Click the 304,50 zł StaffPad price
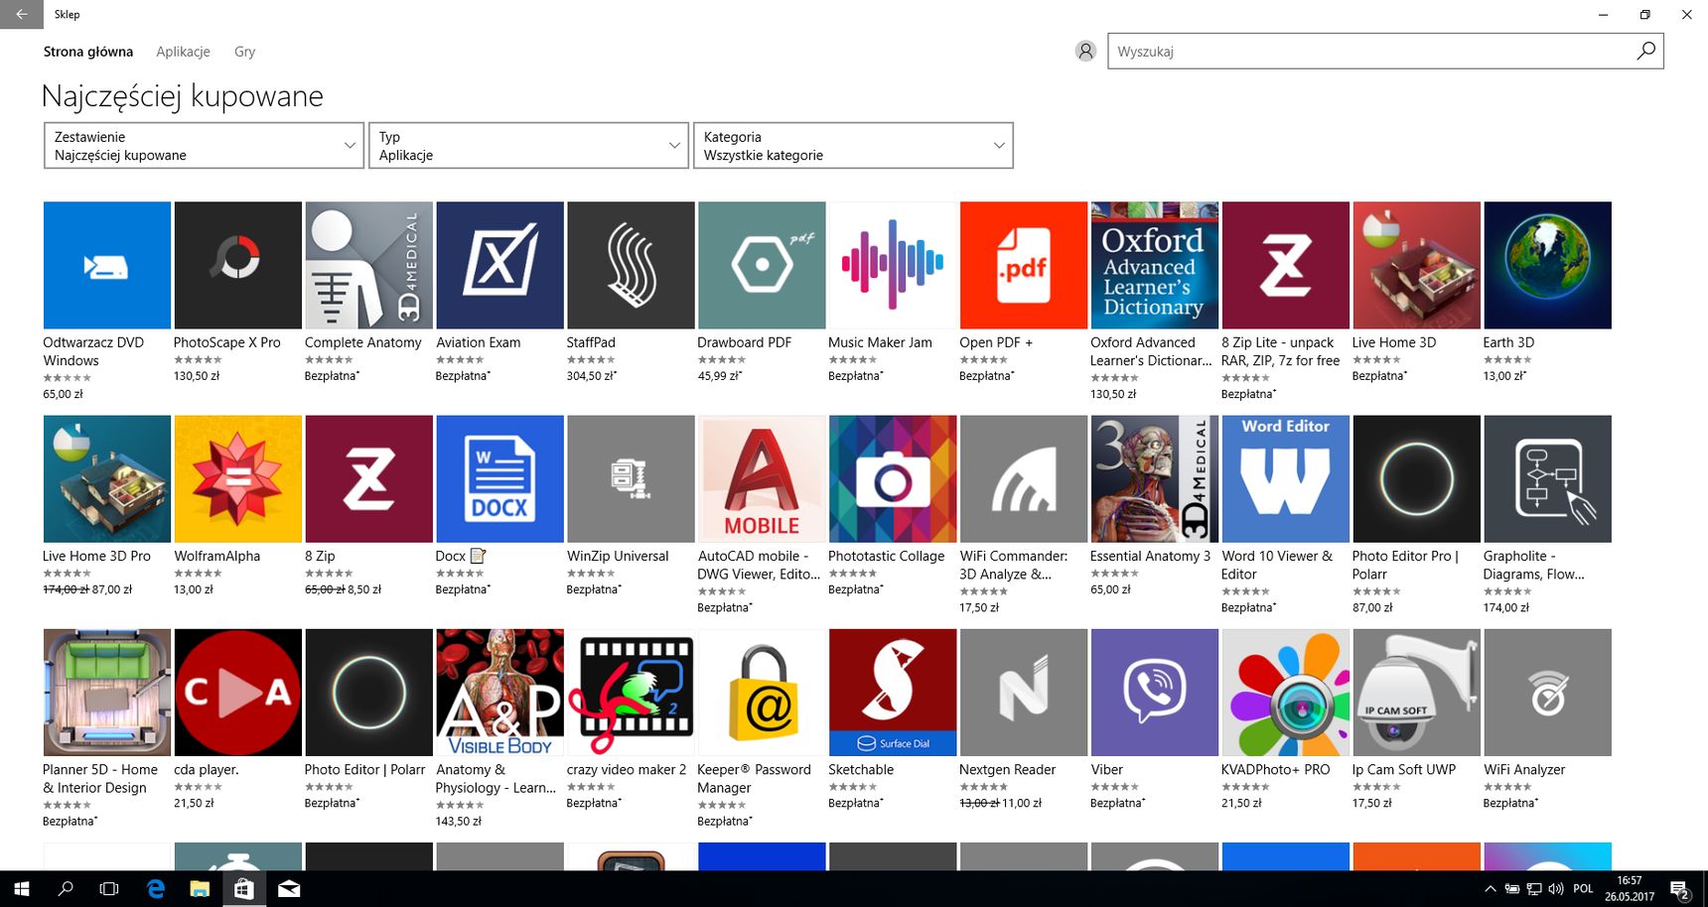The width and height of the screenshot is (1708, 907). [591, 376]
